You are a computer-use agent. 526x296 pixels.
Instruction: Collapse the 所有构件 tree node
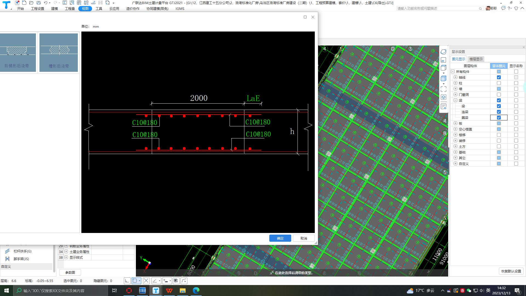tap(453, 72)
